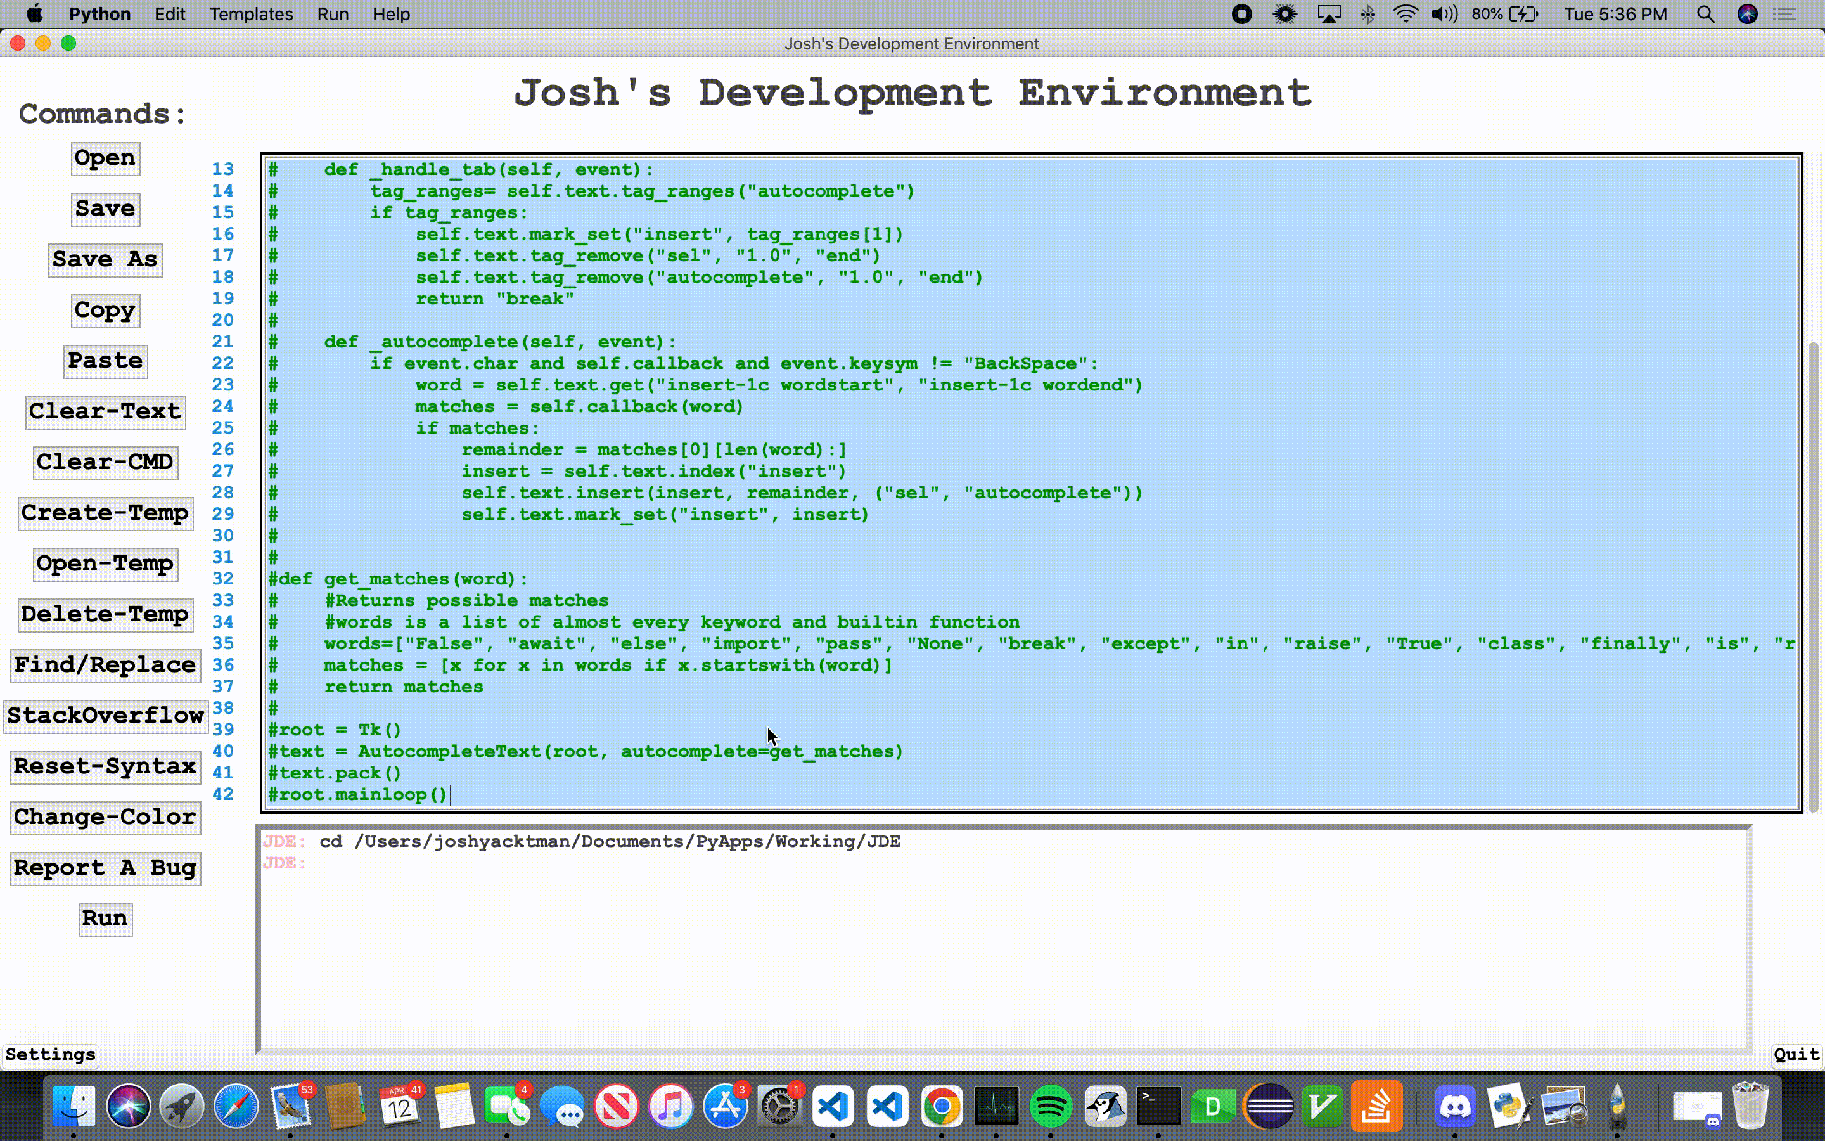
Task: Click the Report A Bug button
Action: point(106,868)
